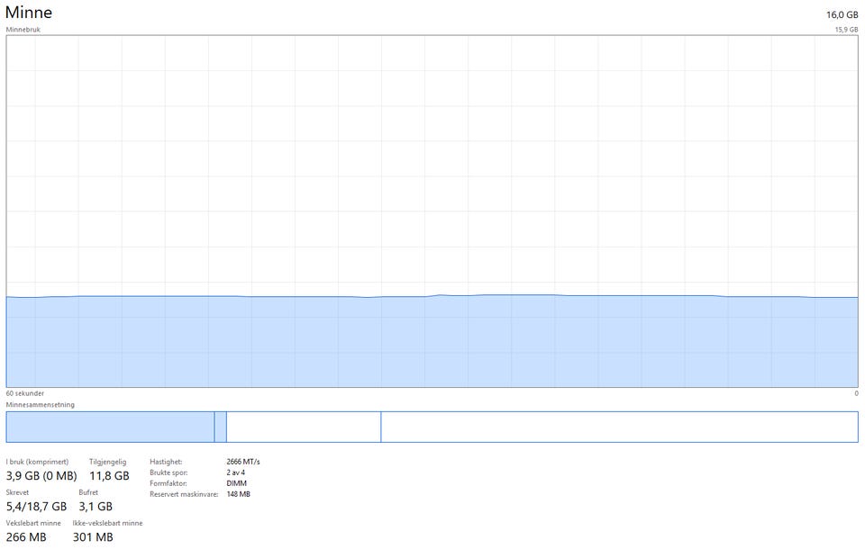Click the Hastighet label
This screenshot has width=865, height=549.
pos(166,462)
